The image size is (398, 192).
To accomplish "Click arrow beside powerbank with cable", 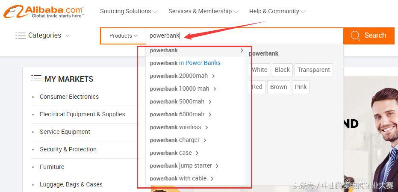I will [212, 179].
